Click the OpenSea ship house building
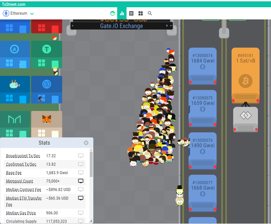Viewport: 271px width, 224px height. (x=15, y=55)
